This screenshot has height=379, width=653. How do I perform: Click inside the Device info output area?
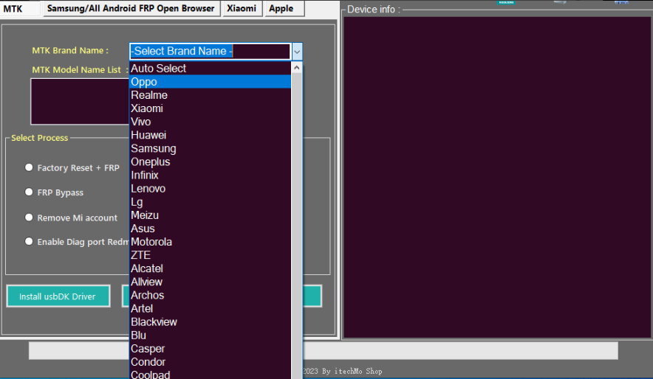point(497,178)
